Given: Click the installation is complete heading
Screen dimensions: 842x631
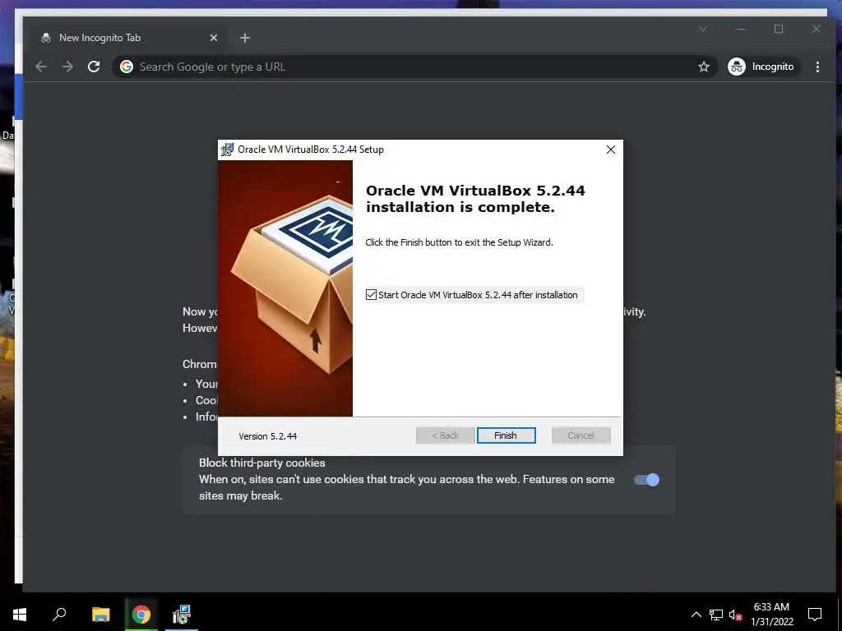Looking at the screenshot, I should [475, 199].
